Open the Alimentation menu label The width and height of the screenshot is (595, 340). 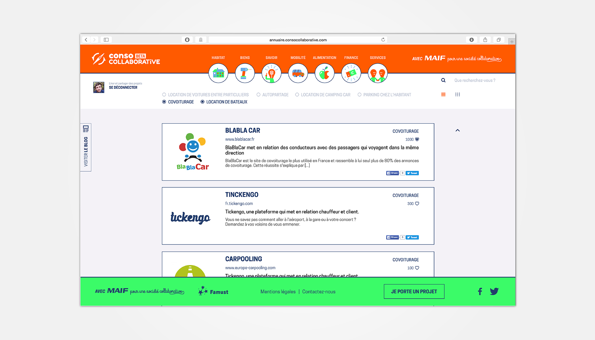[325, 58]
